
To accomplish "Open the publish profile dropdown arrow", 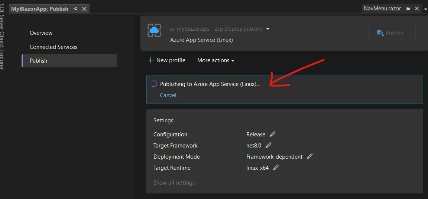I will point(268,29).
